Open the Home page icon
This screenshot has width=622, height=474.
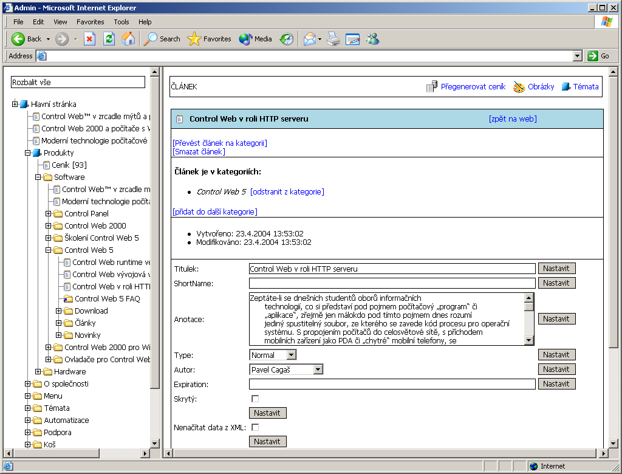coord(128,39)
